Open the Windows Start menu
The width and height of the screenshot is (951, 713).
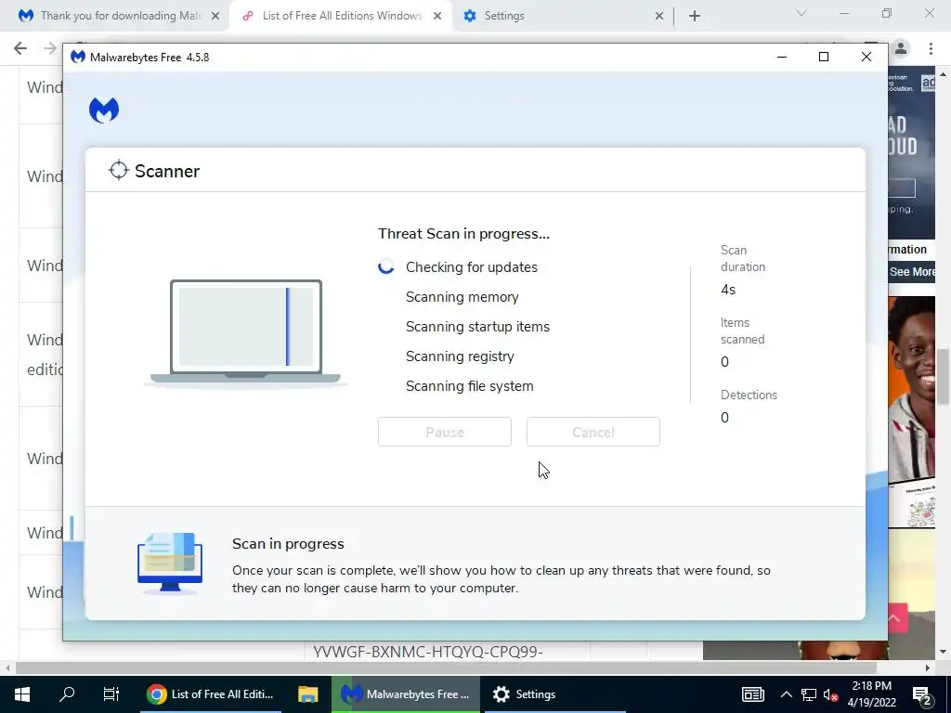pyautogui.click(x=22, y=694)
